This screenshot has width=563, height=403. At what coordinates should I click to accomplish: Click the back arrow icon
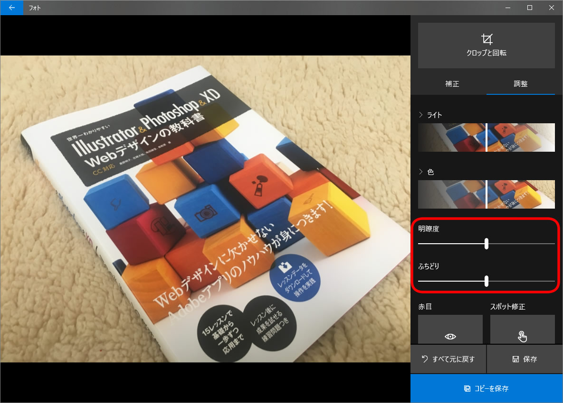point(12,8)
